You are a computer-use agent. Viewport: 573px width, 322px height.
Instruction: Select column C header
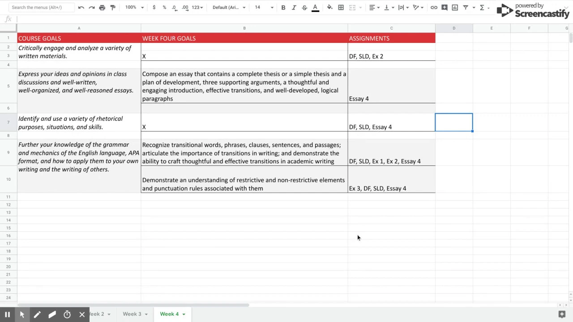[391, 28]
